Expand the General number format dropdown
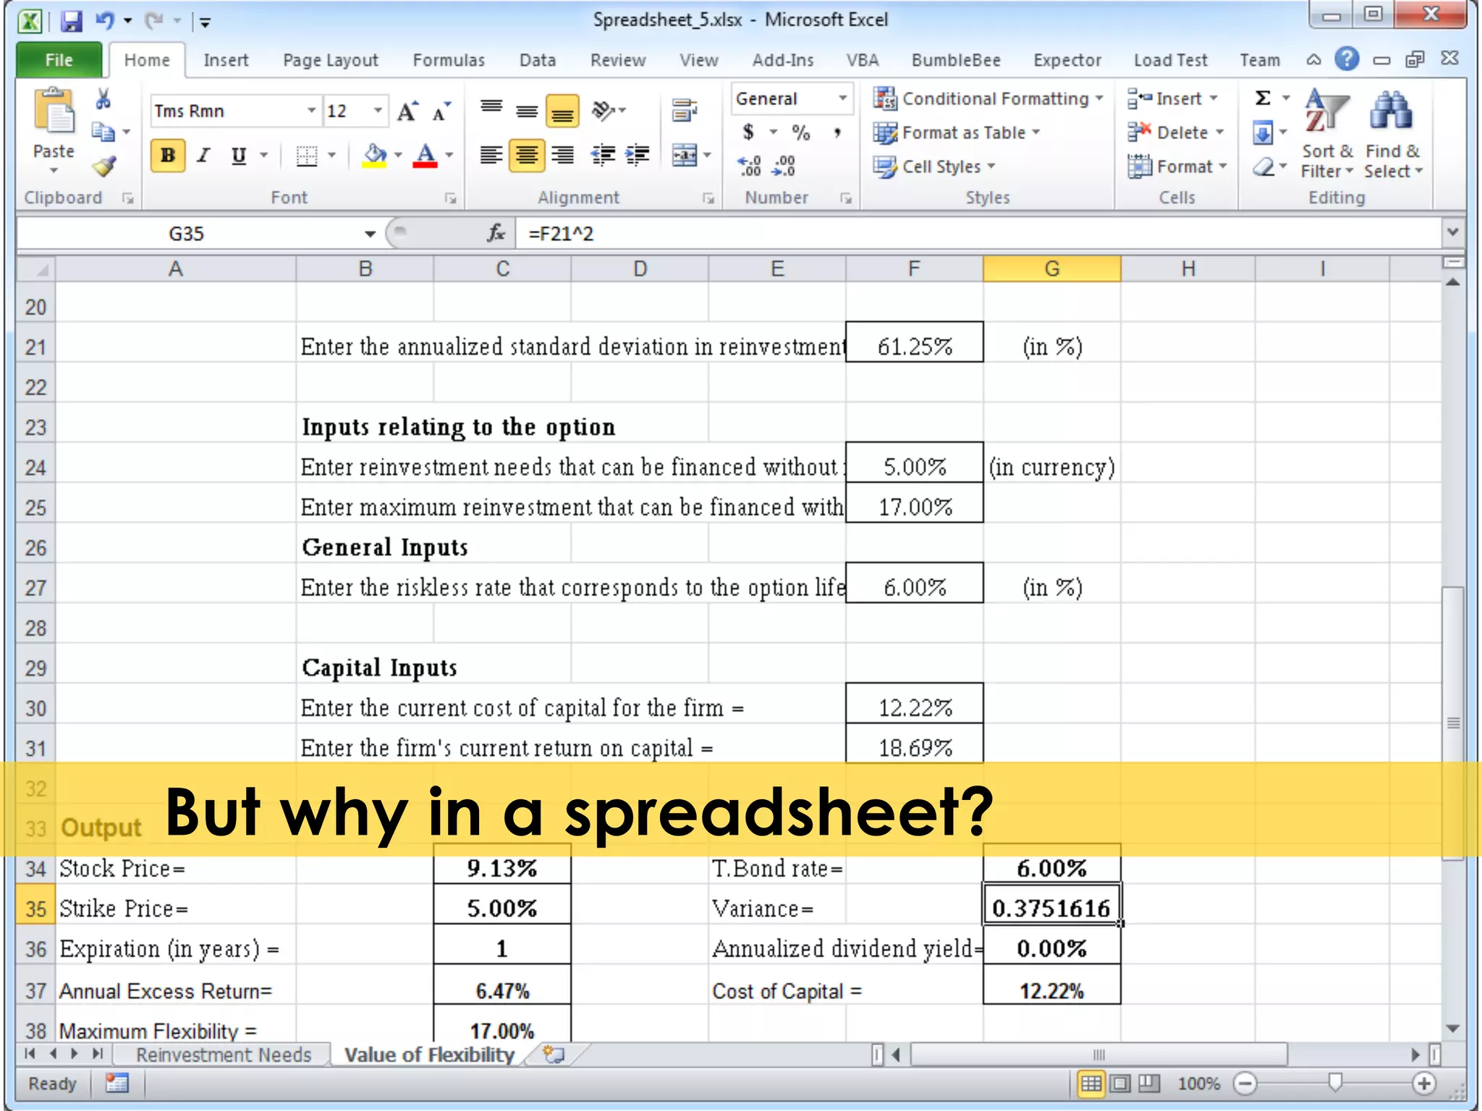The width and height of the screenshot is (1482, 1111). coord(842,98)
